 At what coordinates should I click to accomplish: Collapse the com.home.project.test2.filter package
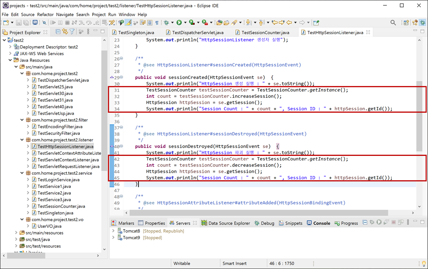(22, 120)
